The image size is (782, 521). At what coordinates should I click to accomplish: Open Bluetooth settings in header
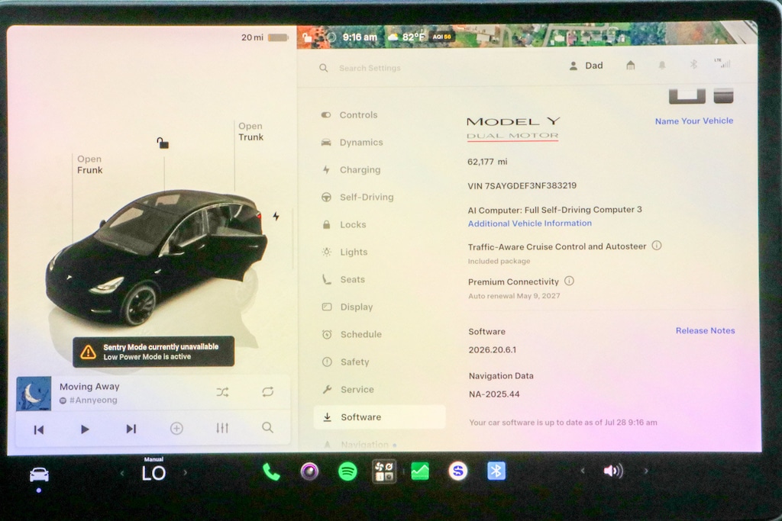[693, 64]
